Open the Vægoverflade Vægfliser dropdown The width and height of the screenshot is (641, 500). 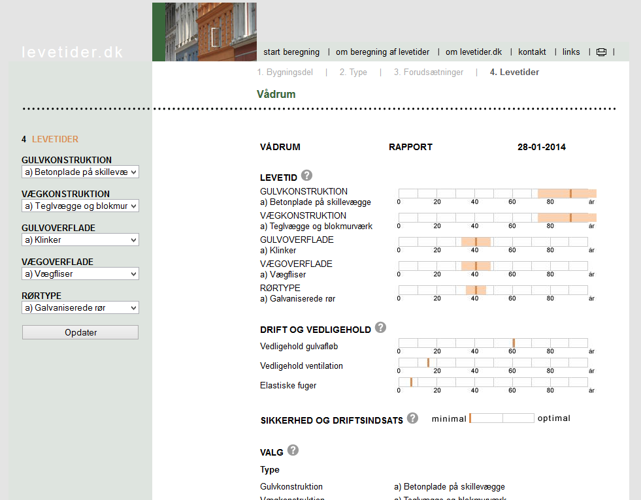click(80, 273)
